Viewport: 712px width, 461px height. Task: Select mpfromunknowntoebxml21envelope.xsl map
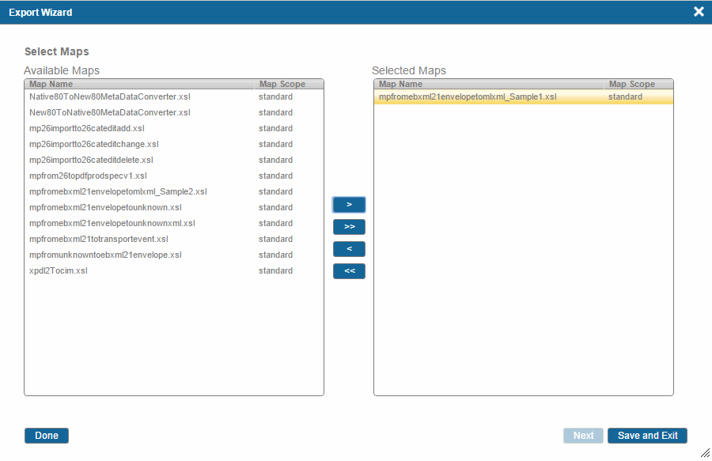coord(174,255)
